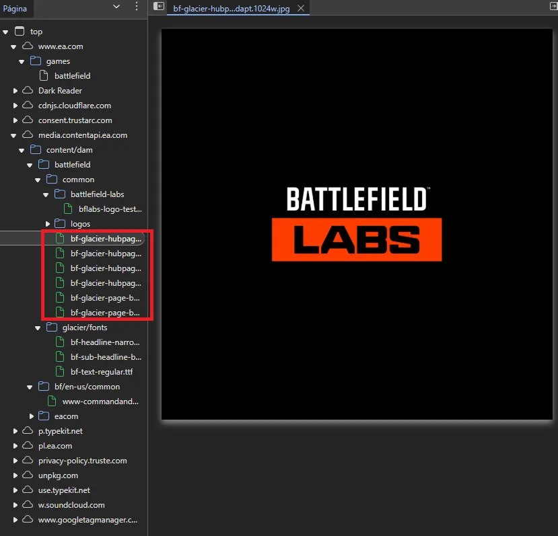Expand cdnjs.cloudflare.com domain
Screen dimensions: 558x536
(15, 106)
